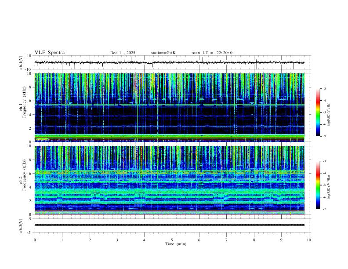The width and height of the screenshot is (348, 269).
Task: Click time axis tick label "3"
Action: coord(117,240)
